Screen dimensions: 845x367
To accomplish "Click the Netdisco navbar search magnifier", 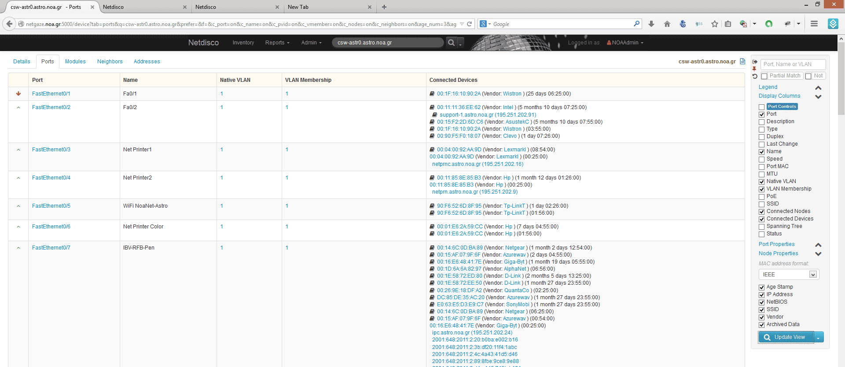I will pyautogui.click(x=451, y=43).
